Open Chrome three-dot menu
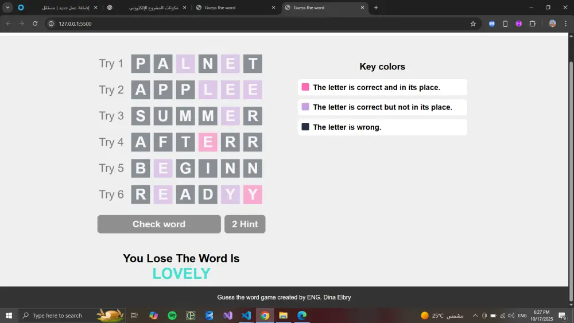Viewport: 574px width, 323px height. tap(565, 24)
